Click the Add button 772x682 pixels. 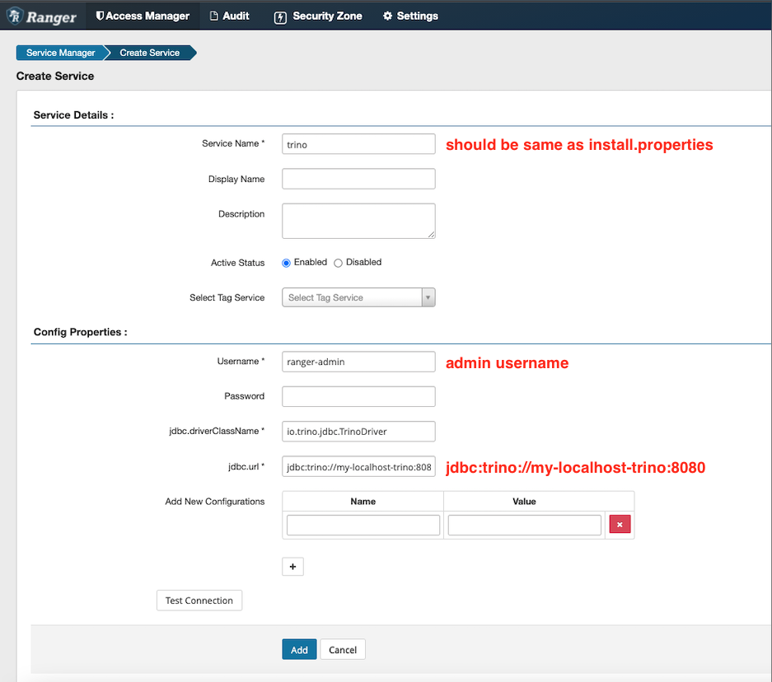[299, 650]
